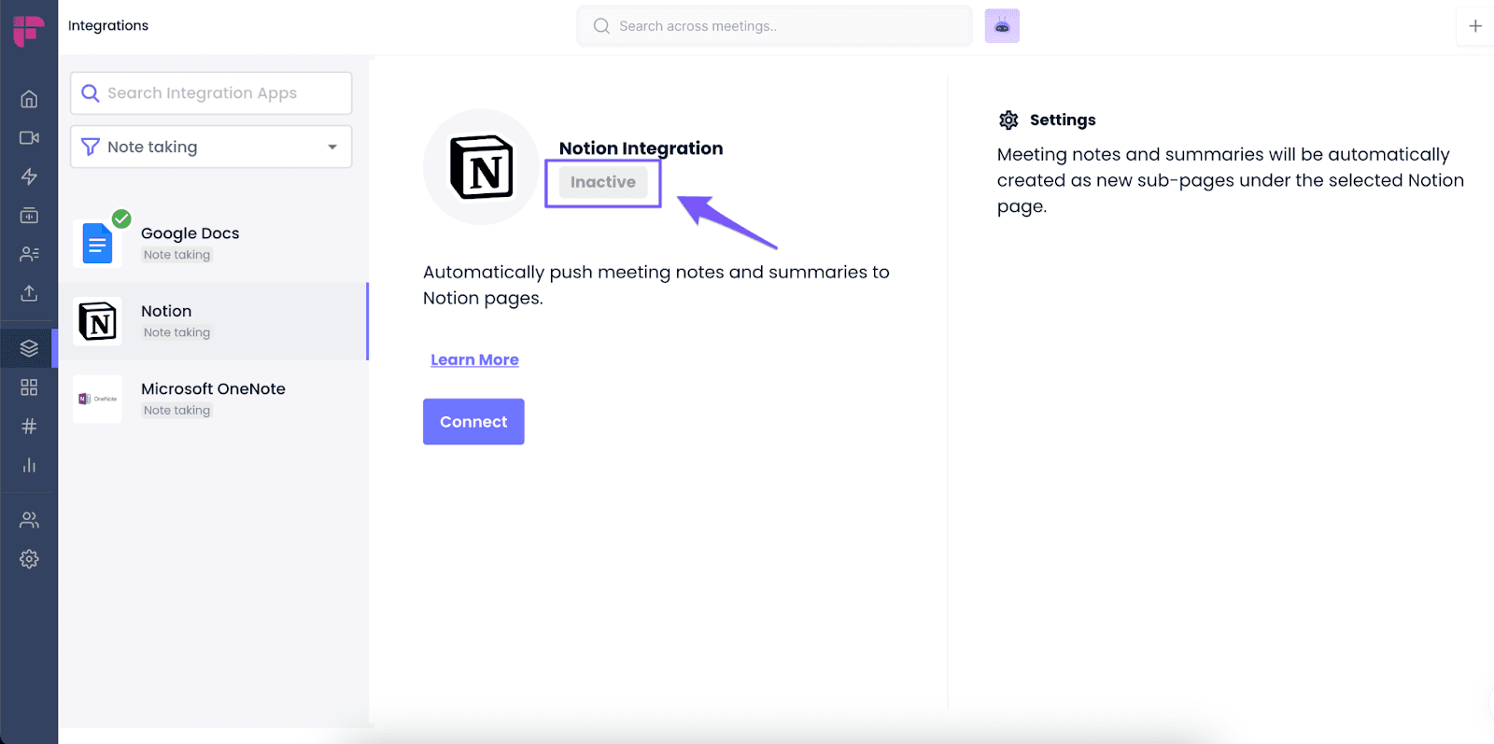
Task: Select Google Docs in the integrations list
Action: point(214,244)
